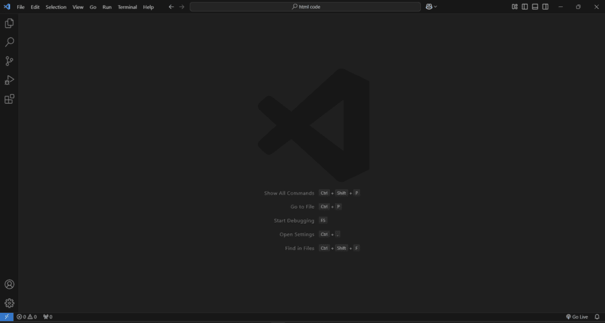The height and width of the screenshot is (323, 605).
Task: Close the VS Code window
Action: point(596,6)
